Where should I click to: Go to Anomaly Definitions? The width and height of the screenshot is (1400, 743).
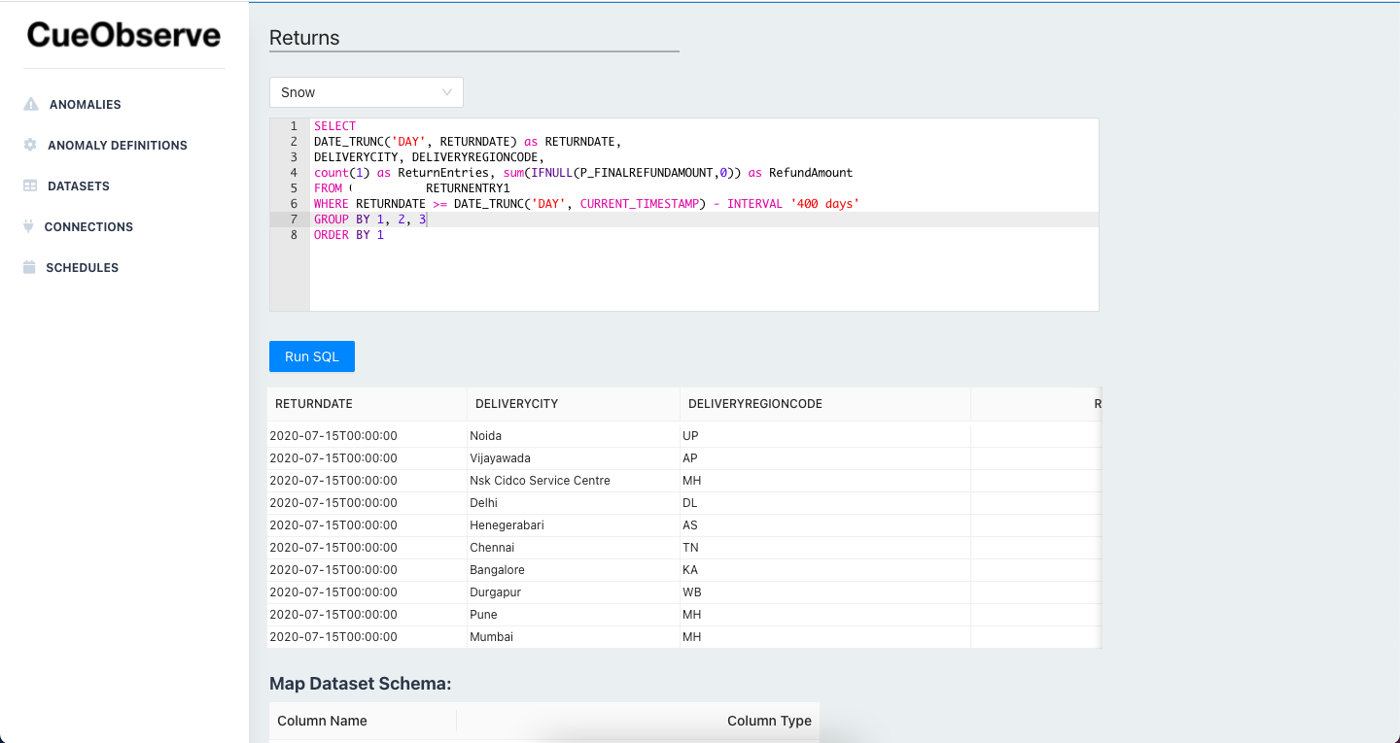[118, 145]
